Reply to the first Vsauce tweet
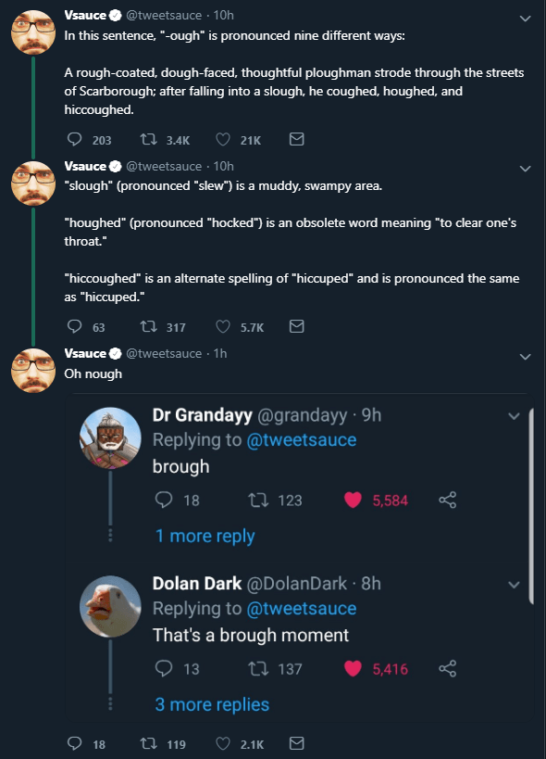The width and height of the screenshot is (546, 759). pyautogui.click(x=75, y=139)
